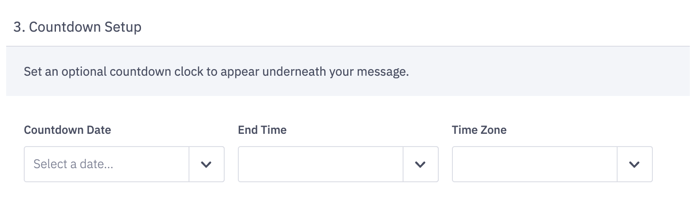Click the End Time chevron arrow
696x206 pixels.
pyautogui.click(x=420, y=165)
